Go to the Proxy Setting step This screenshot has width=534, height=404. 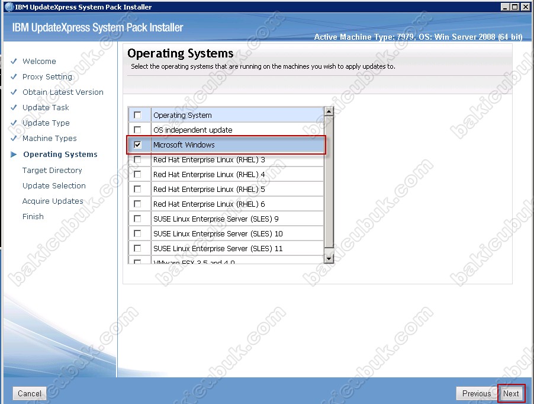[x=47, y=76]
